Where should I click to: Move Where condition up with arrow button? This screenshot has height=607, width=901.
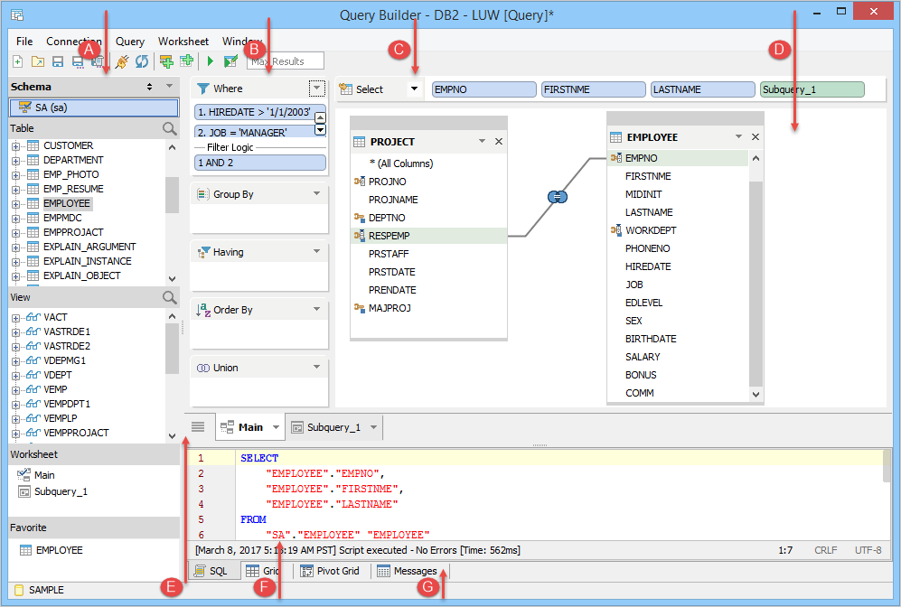point(321,117)
